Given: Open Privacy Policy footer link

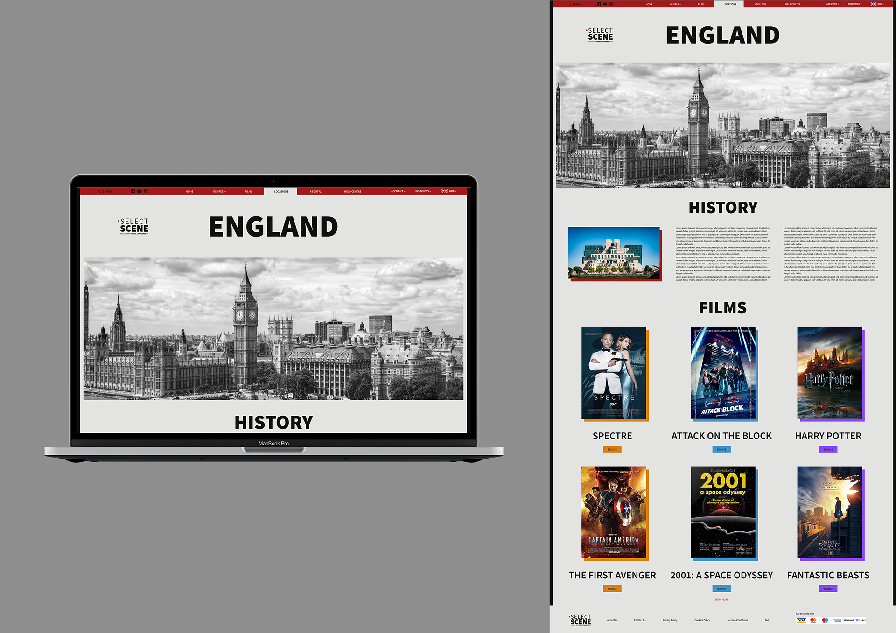Looking at the screenshot, I should pyautogui.click(x=670, y=620).
